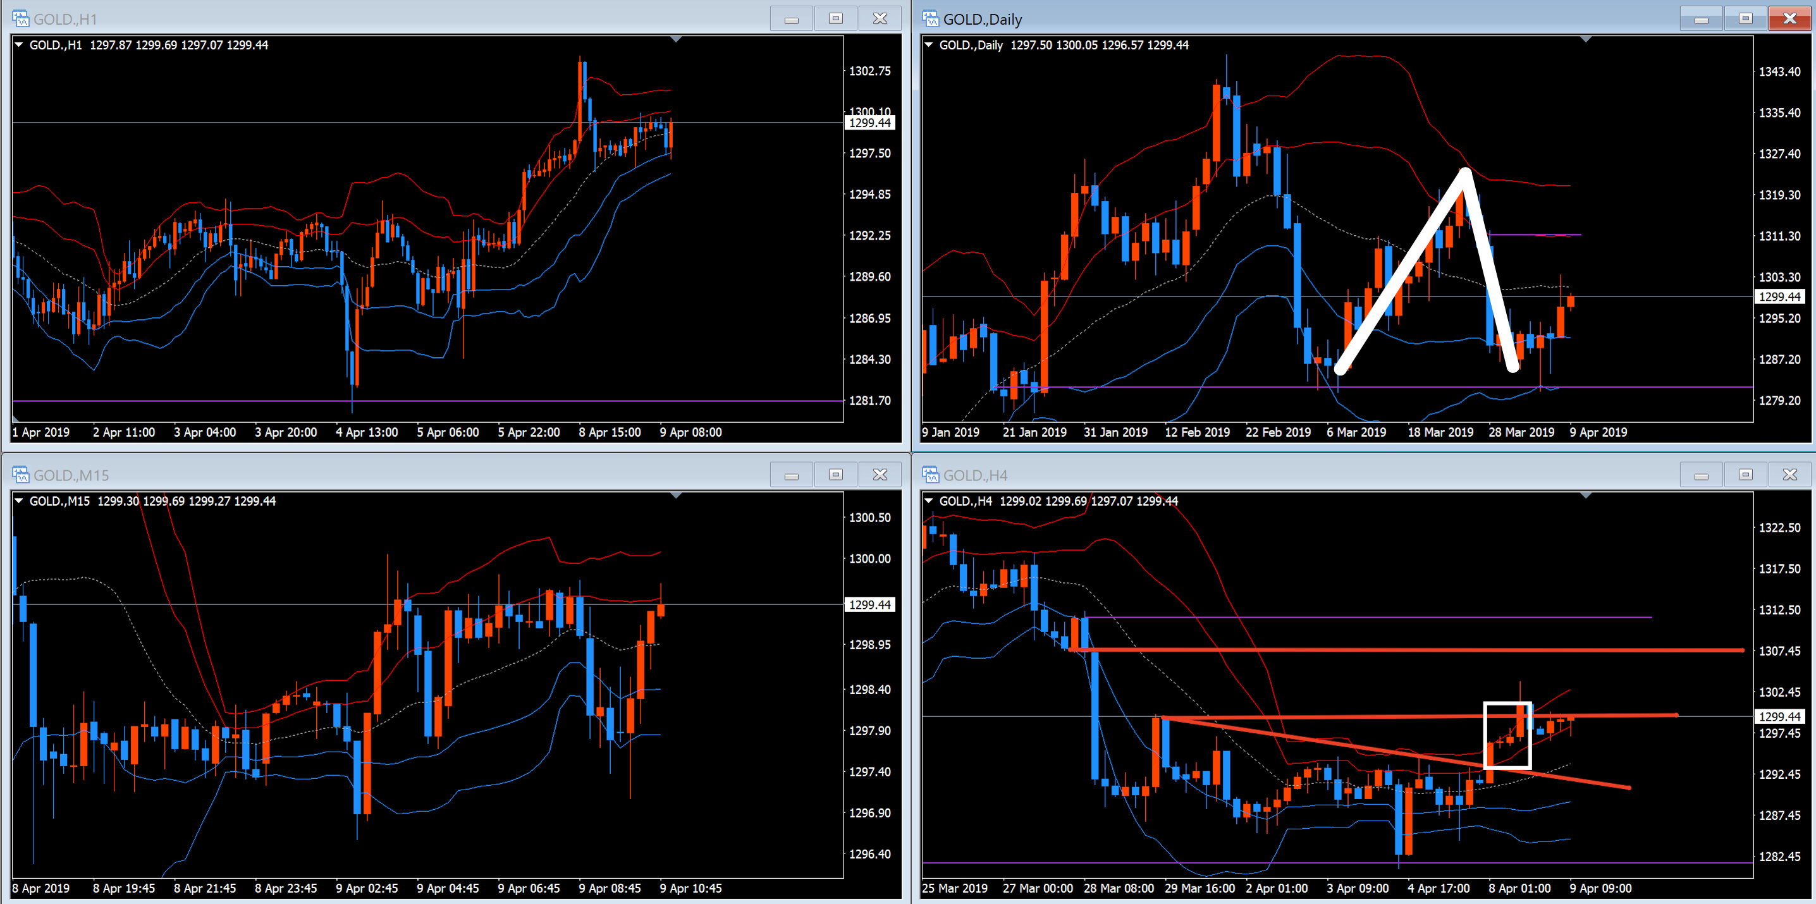This screenshot has height=904, width=1816.
Task: Click the GOLD.,Daily window chart icon
Action: tap(931, 18)
